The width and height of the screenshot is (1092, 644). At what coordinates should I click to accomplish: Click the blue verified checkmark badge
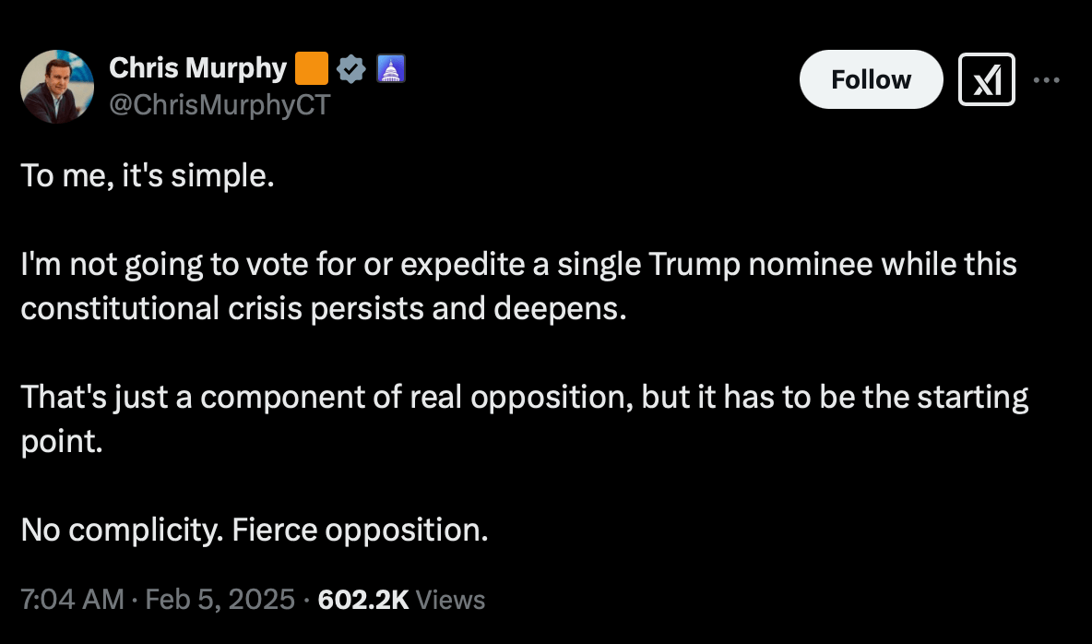click(351, 69)
